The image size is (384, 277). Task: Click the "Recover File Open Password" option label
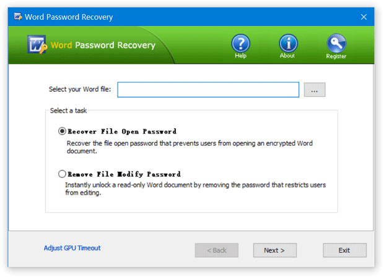click(121, 131)
